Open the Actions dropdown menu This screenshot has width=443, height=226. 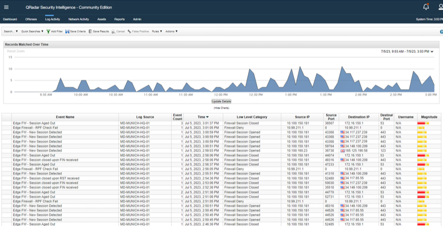point(171,32)
